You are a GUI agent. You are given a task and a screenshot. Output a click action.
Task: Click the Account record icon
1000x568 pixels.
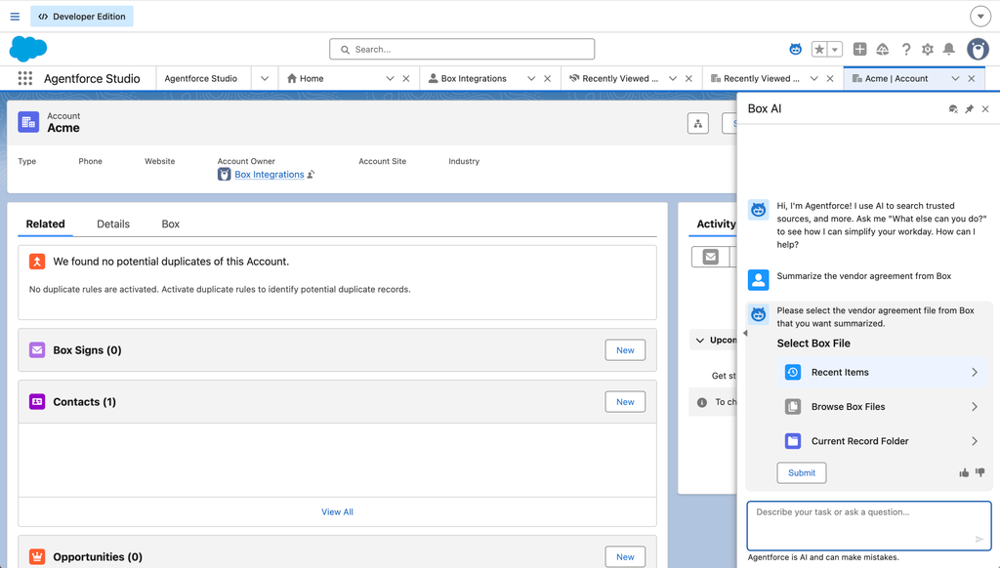coord(28,122)
